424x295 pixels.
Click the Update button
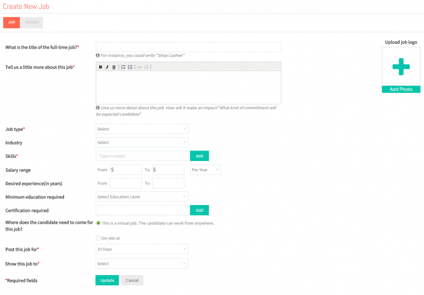pyautogui.click(x=107, y=280)
